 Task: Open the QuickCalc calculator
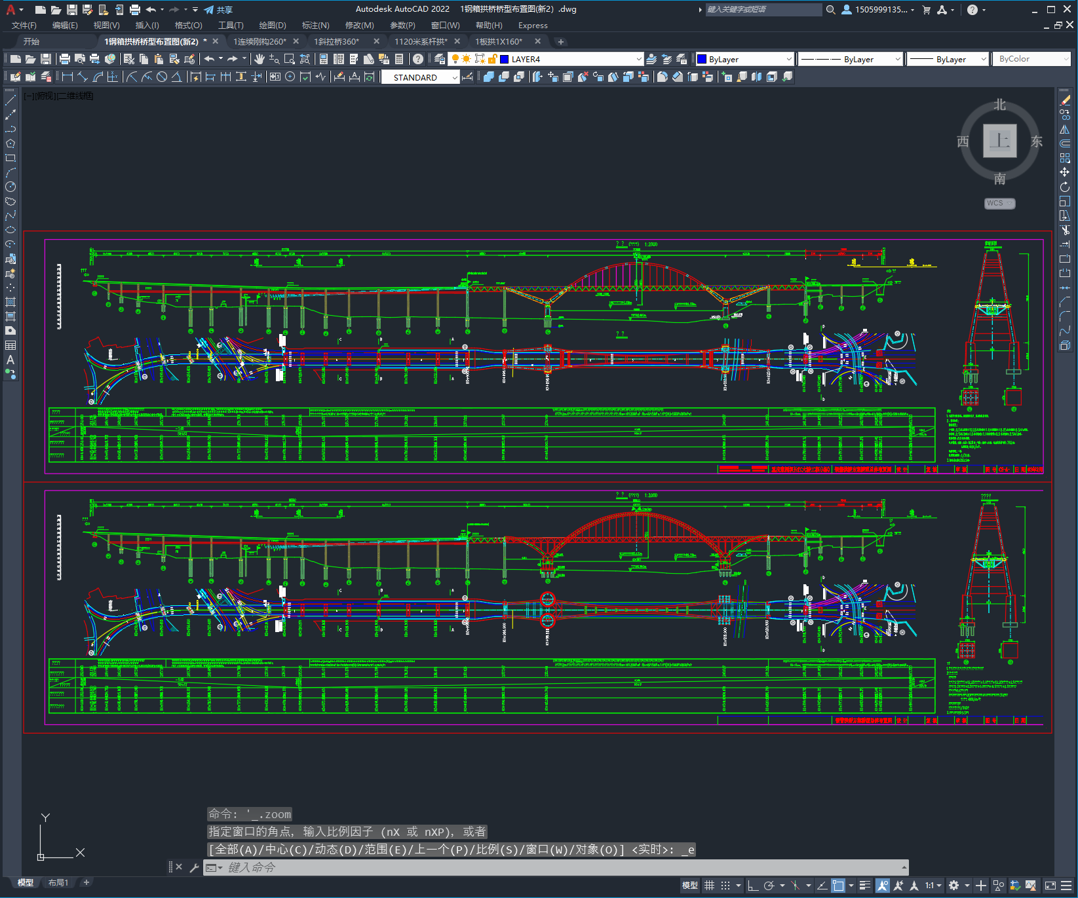click(398, 59)
